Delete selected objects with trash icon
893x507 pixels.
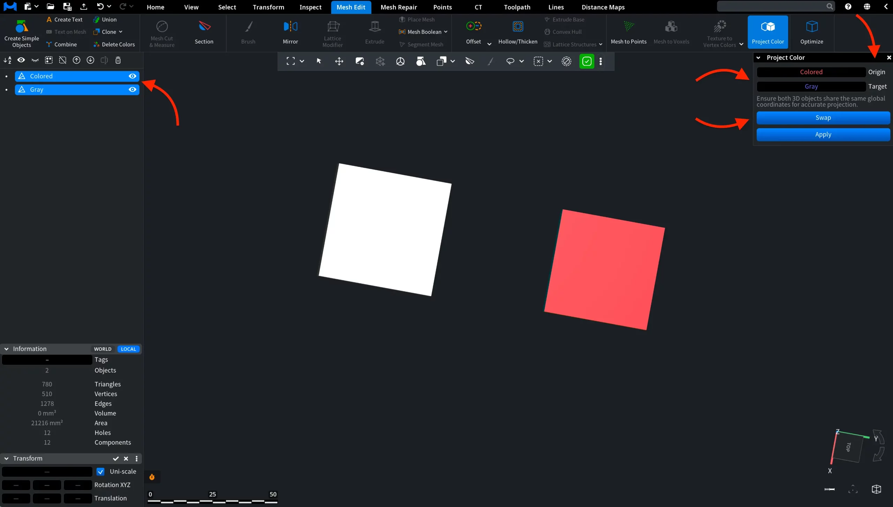point(118,60)
